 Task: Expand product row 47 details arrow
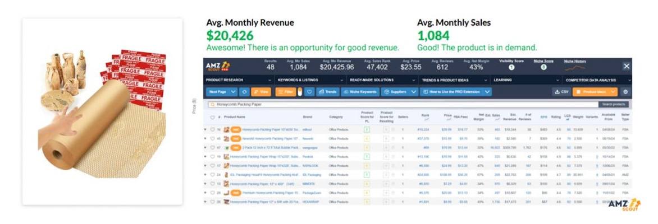tap(205, 147)
